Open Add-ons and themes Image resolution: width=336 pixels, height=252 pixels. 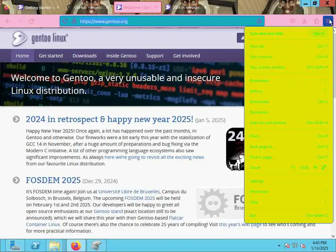point(288,123)
